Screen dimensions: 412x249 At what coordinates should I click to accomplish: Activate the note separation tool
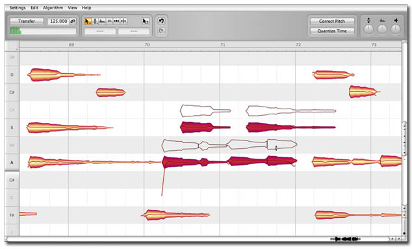123,21
